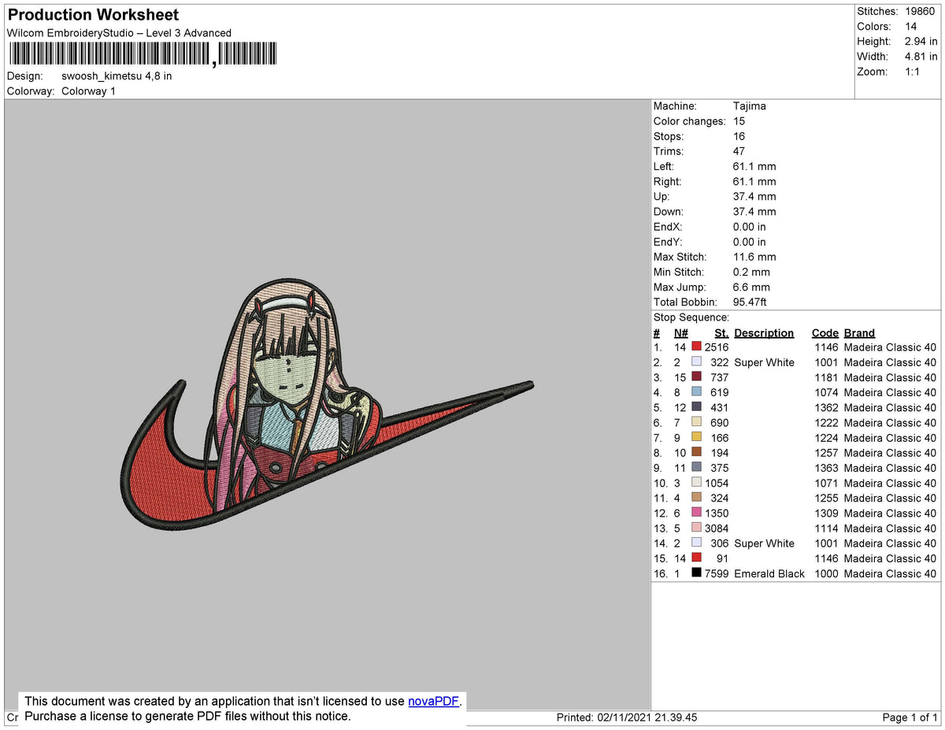
Task: Click the Emerald Black color chip in row 16
Action: point(696,573)
